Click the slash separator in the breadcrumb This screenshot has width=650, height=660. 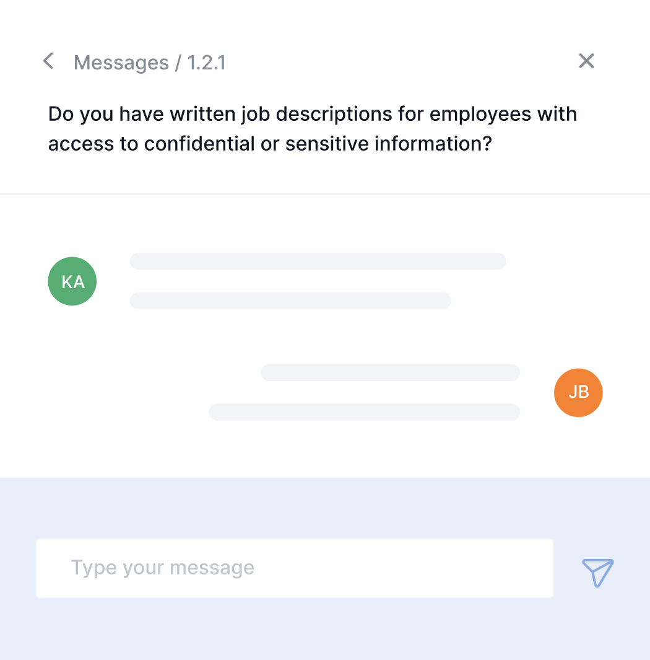(x=178, y=63)
